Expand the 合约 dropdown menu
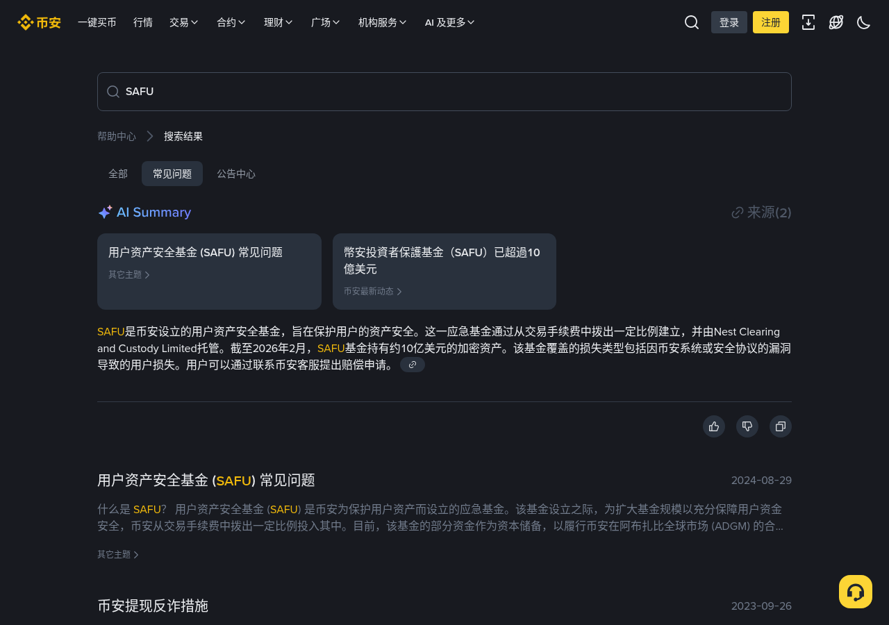Image resolution: width=889 pixels, height=625 pixels. point(231,22)
